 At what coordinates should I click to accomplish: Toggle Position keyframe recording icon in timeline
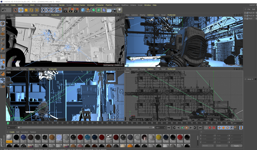point(219,128)
